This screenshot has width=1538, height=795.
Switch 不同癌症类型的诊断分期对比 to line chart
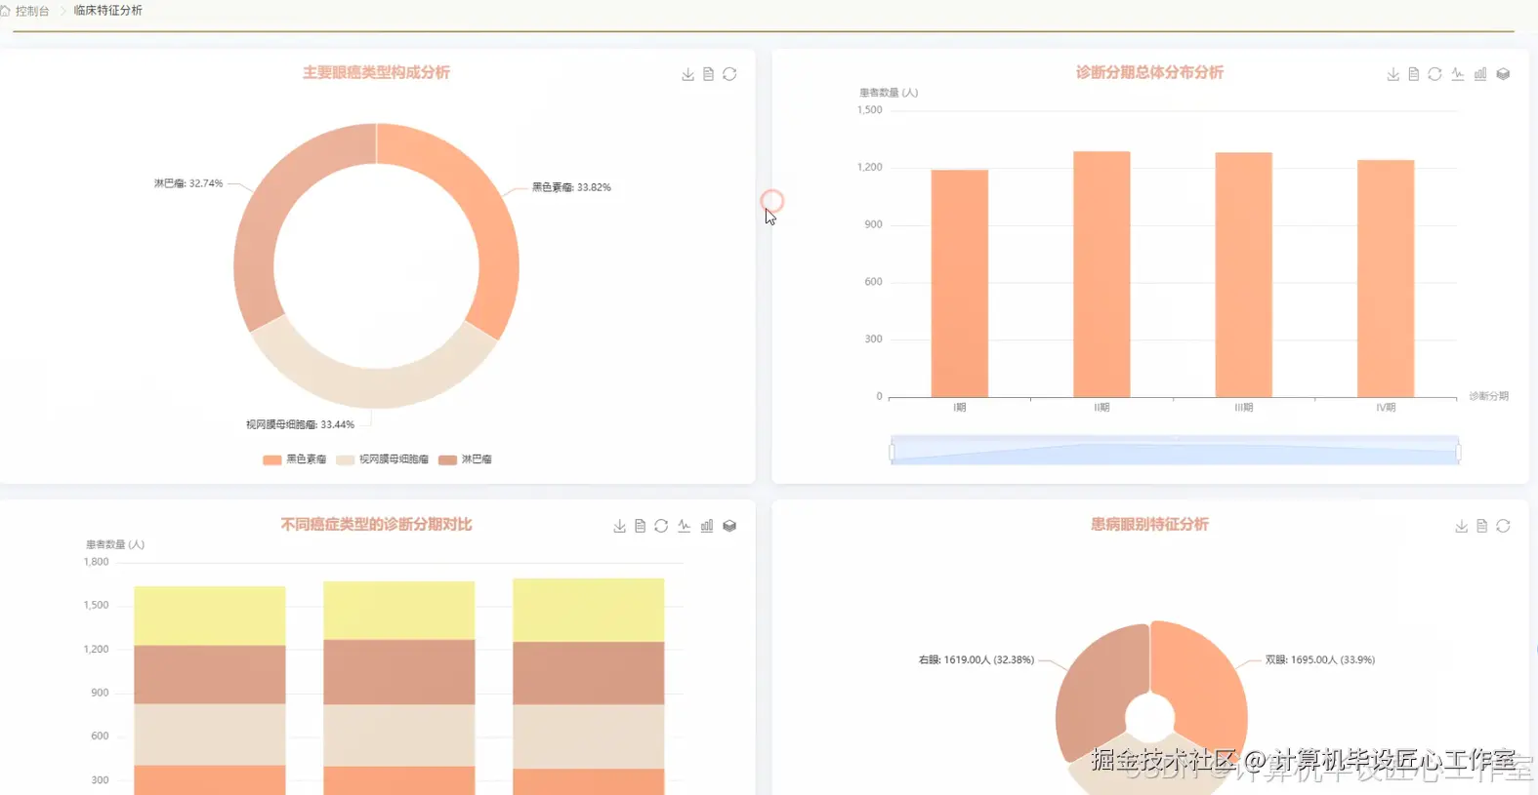[685, 526]
